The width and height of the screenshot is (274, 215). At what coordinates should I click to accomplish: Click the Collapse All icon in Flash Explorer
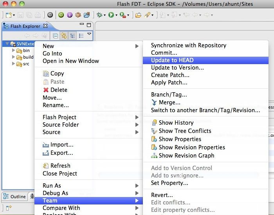pyautogui.click(x=56, y=36)
